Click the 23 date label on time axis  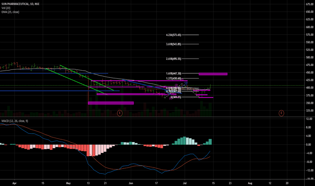click(230, 183)
